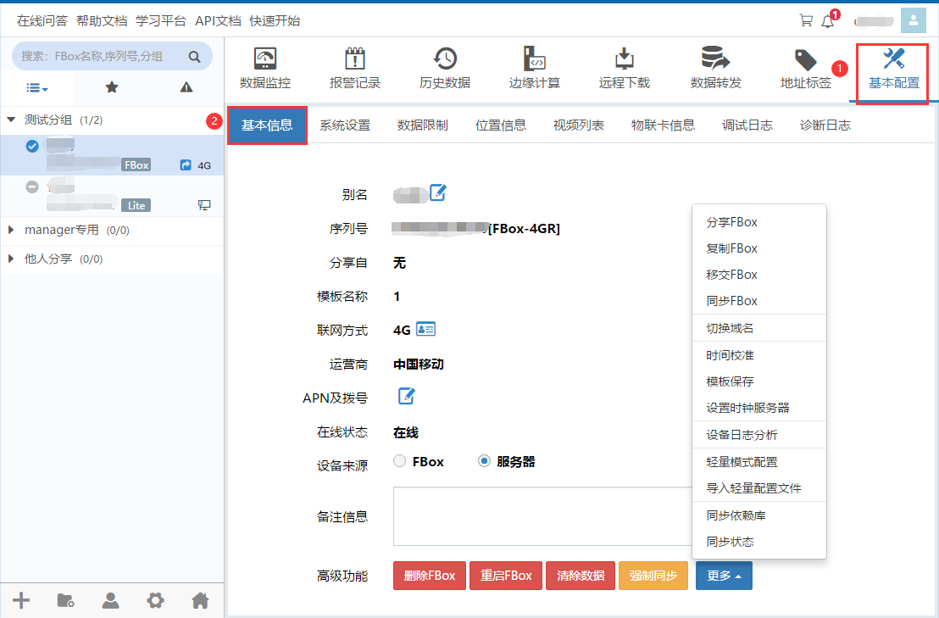Click the FBox search input field
This screenshot has width=939, height=618.
tap(102, 57)
